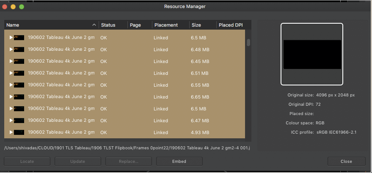This screenshot has width=372, height=173.
Task: Expand the row with size 6.45 MB
Action: point(11,61)
